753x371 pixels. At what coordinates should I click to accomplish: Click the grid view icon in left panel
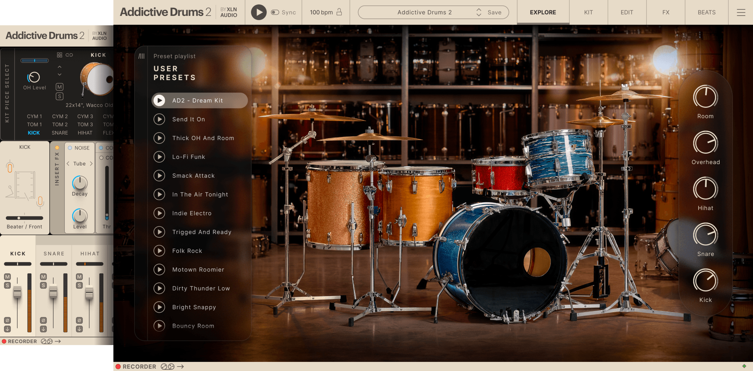click(60, 55)
